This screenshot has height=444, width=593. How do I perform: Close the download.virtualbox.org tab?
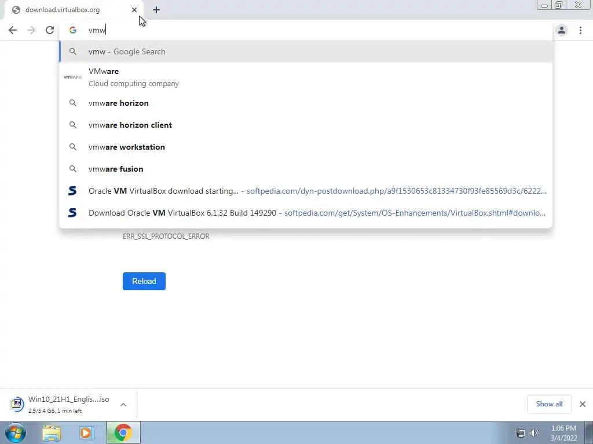(134, 10)
